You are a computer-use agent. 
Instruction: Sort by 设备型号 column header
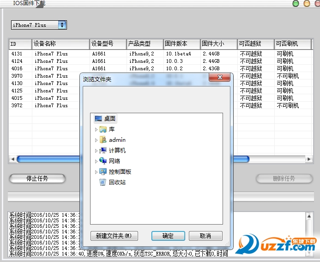108,44
